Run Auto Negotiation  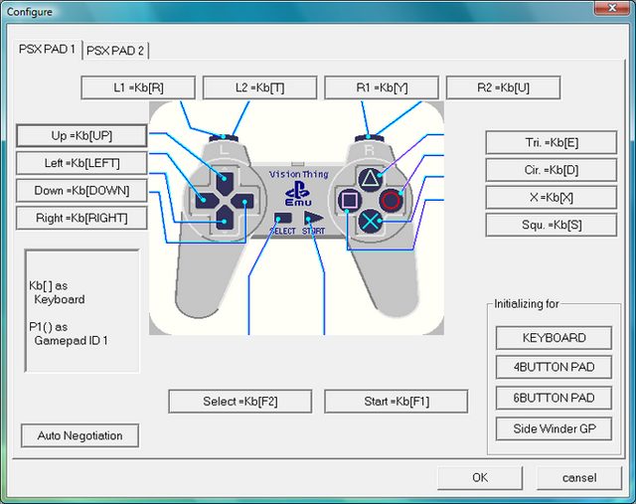(x=79, y=435)
